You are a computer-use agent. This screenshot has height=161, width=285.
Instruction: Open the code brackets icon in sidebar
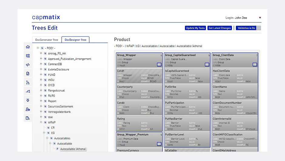point(28,65)
